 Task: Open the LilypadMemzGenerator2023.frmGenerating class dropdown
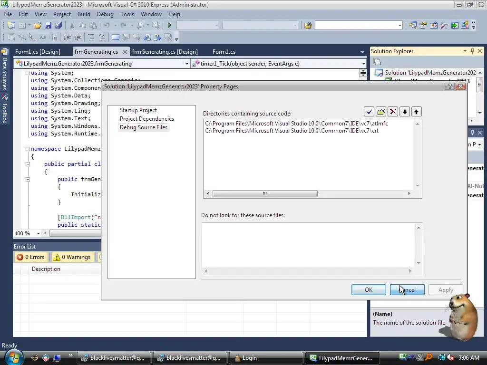pos(186,64)
